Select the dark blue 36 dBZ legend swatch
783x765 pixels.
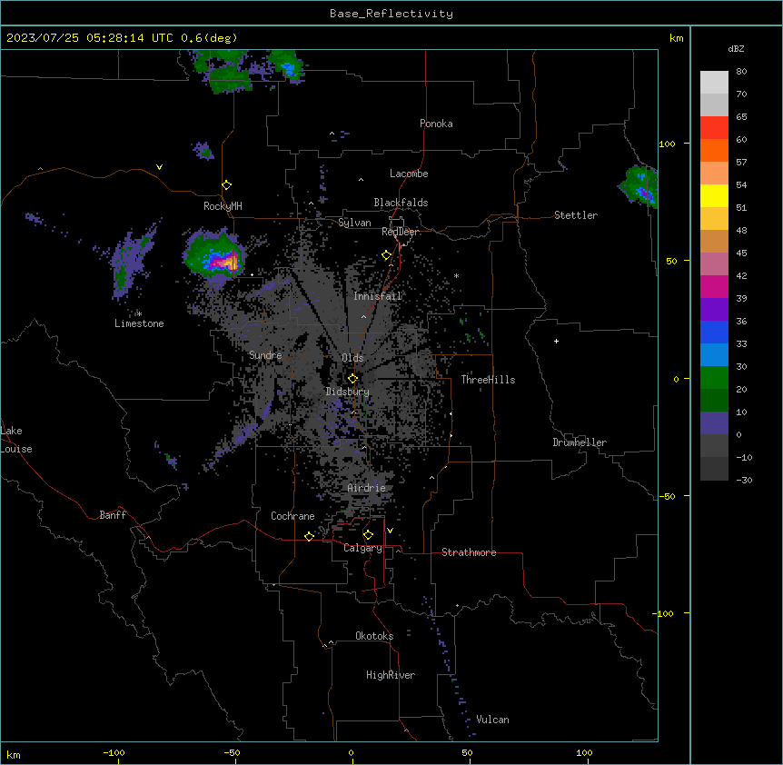pos(714,332)
